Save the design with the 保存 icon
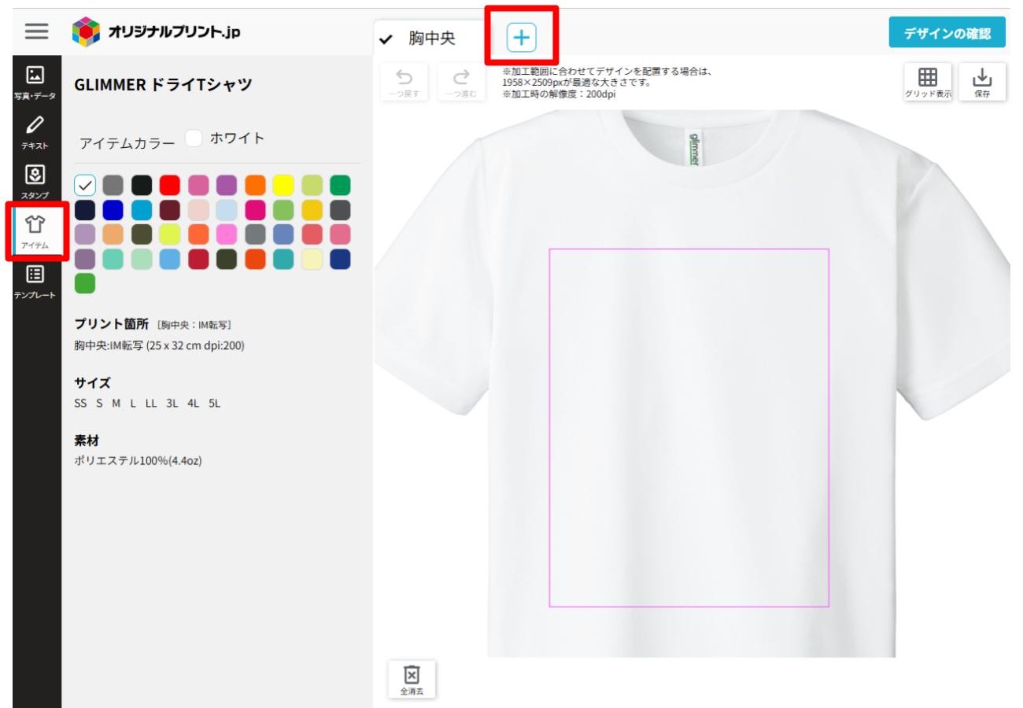Image resolution: width=1023 pixels, height=708 pixels. coord(982,83)
